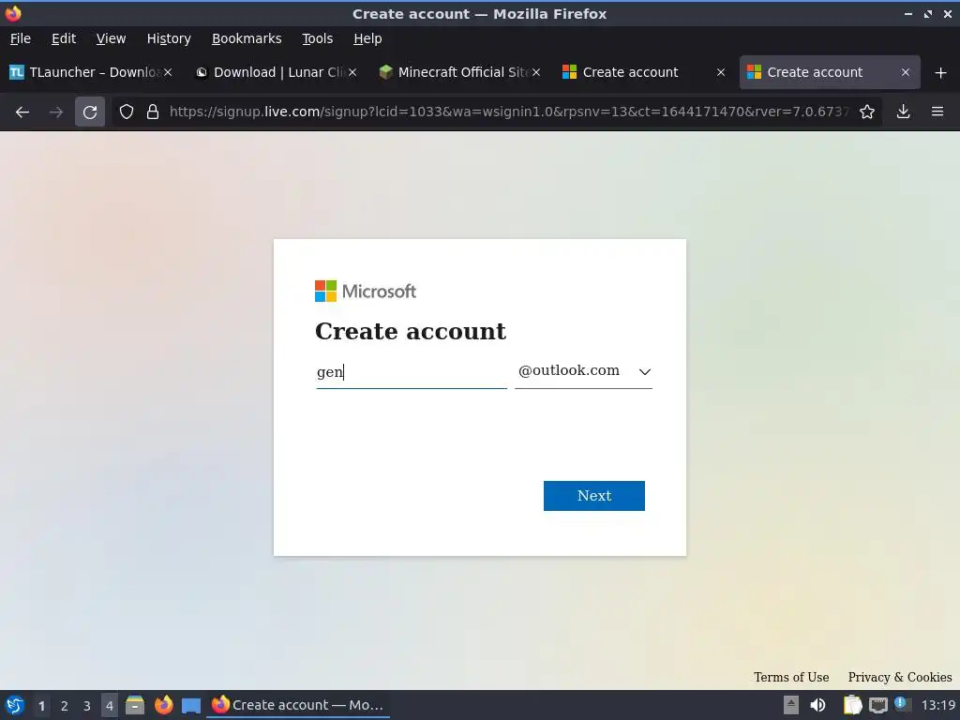Open the Bookmarks menu

pos(247,38)
